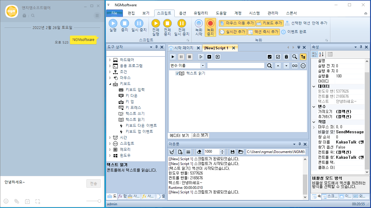Click the 전체 중지 (Stop All) ribbon button

click(167, 27)
